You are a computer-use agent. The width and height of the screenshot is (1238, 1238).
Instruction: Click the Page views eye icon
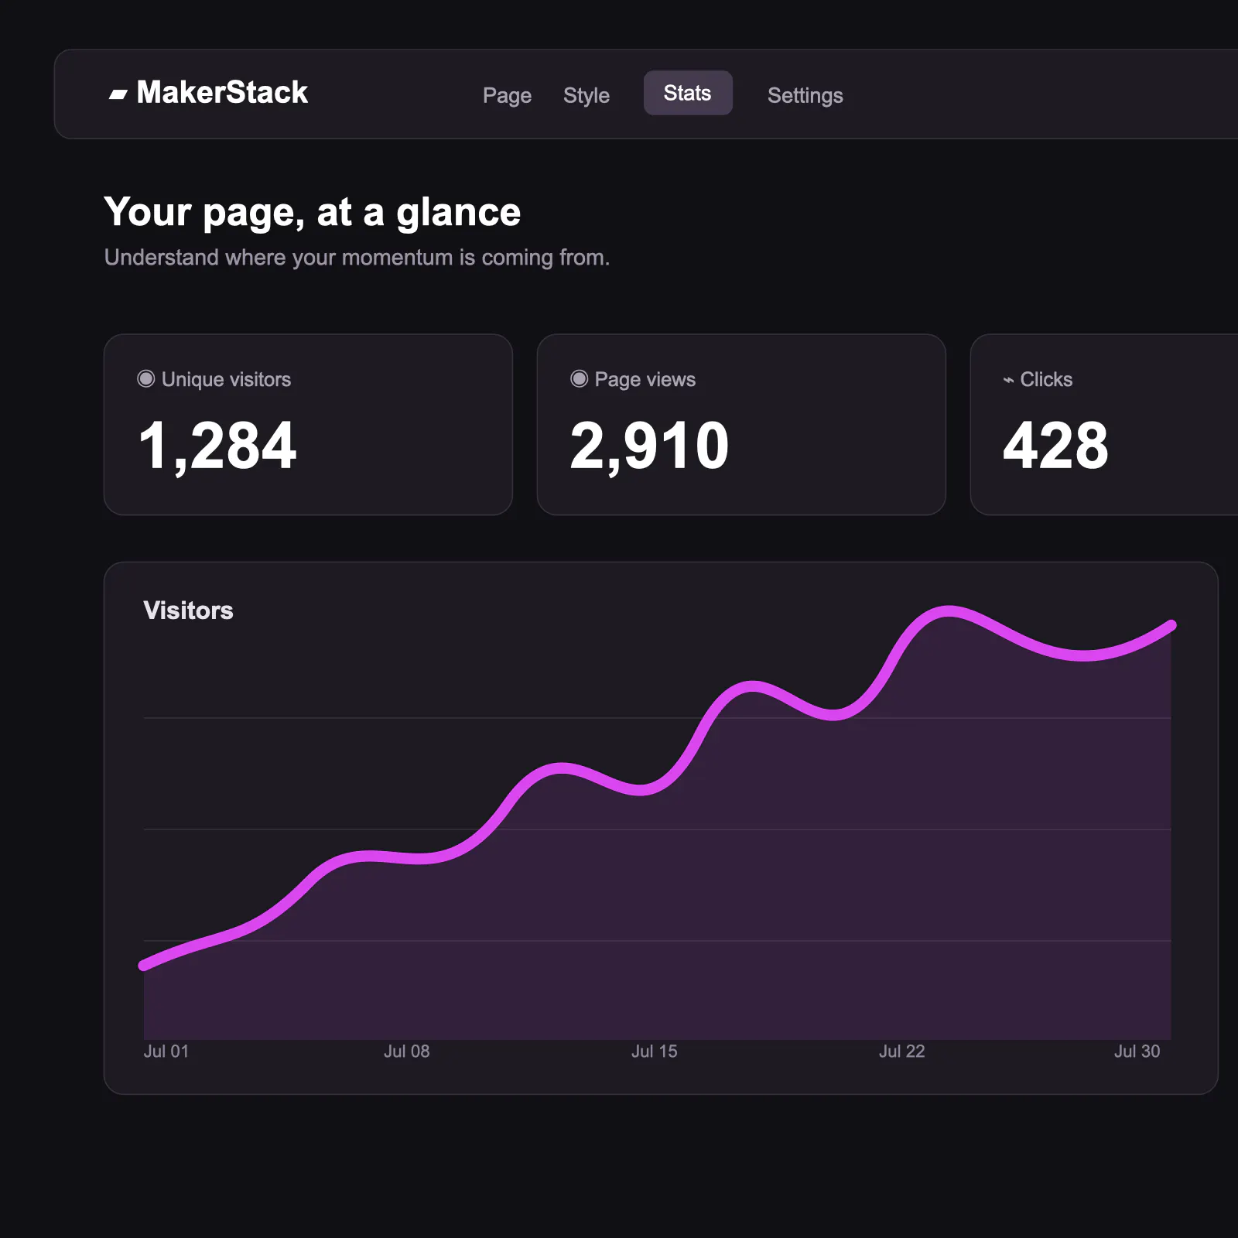coord(579,378)
